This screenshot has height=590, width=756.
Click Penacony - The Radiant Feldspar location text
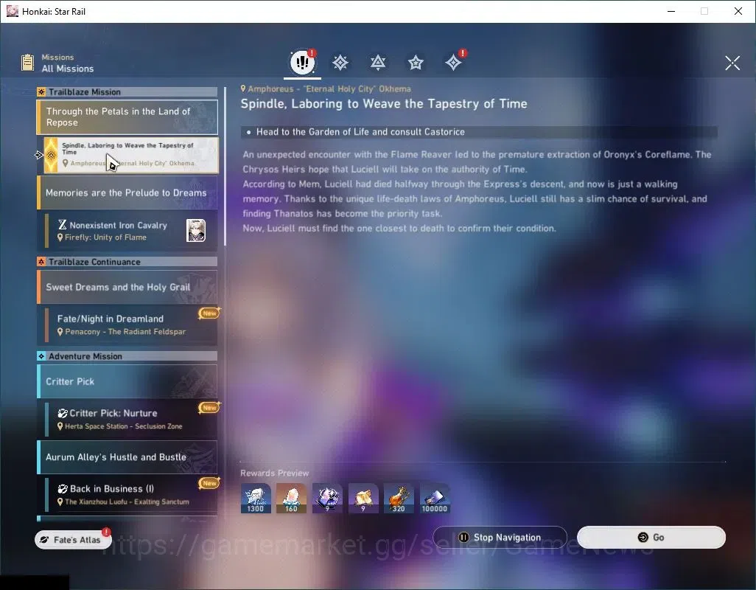click(125, 331)
